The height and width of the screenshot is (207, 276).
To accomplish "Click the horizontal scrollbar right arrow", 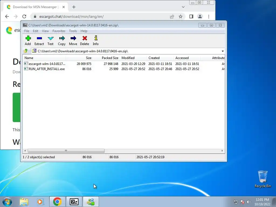I will 222,151.
